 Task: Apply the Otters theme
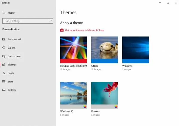tap(105, 50)
